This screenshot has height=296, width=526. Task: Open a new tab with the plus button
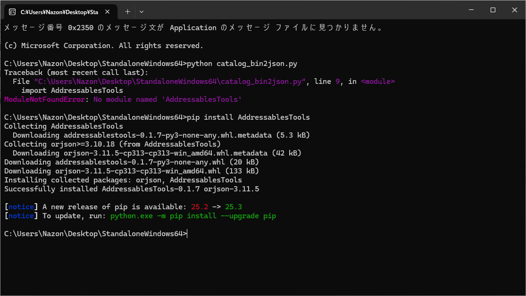[x=127, y=11]
